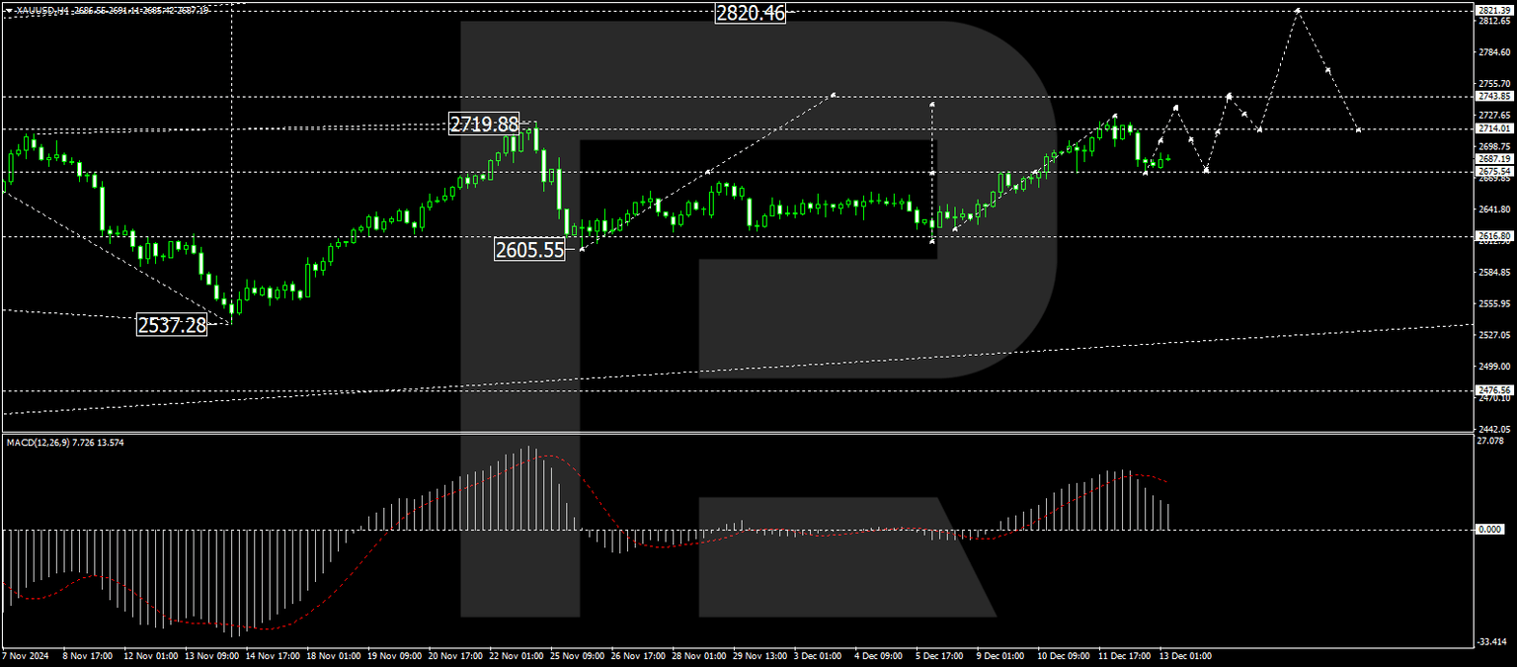Select the 2719.88 high annotation box
Screen dimensions: 1517x667
click(x=486, y=124)
